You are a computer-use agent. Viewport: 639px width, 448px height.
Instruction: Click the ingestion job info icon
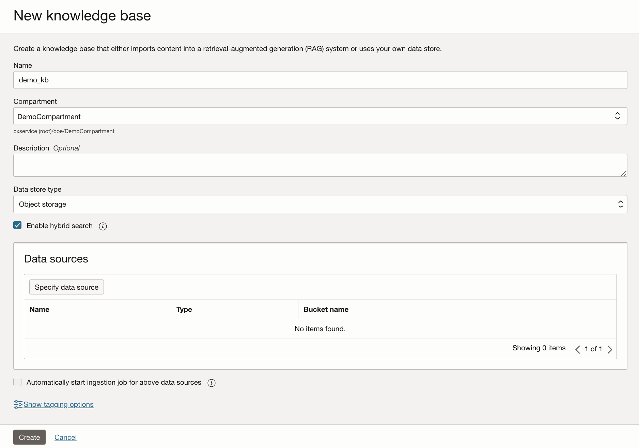(x=212, y=383)
